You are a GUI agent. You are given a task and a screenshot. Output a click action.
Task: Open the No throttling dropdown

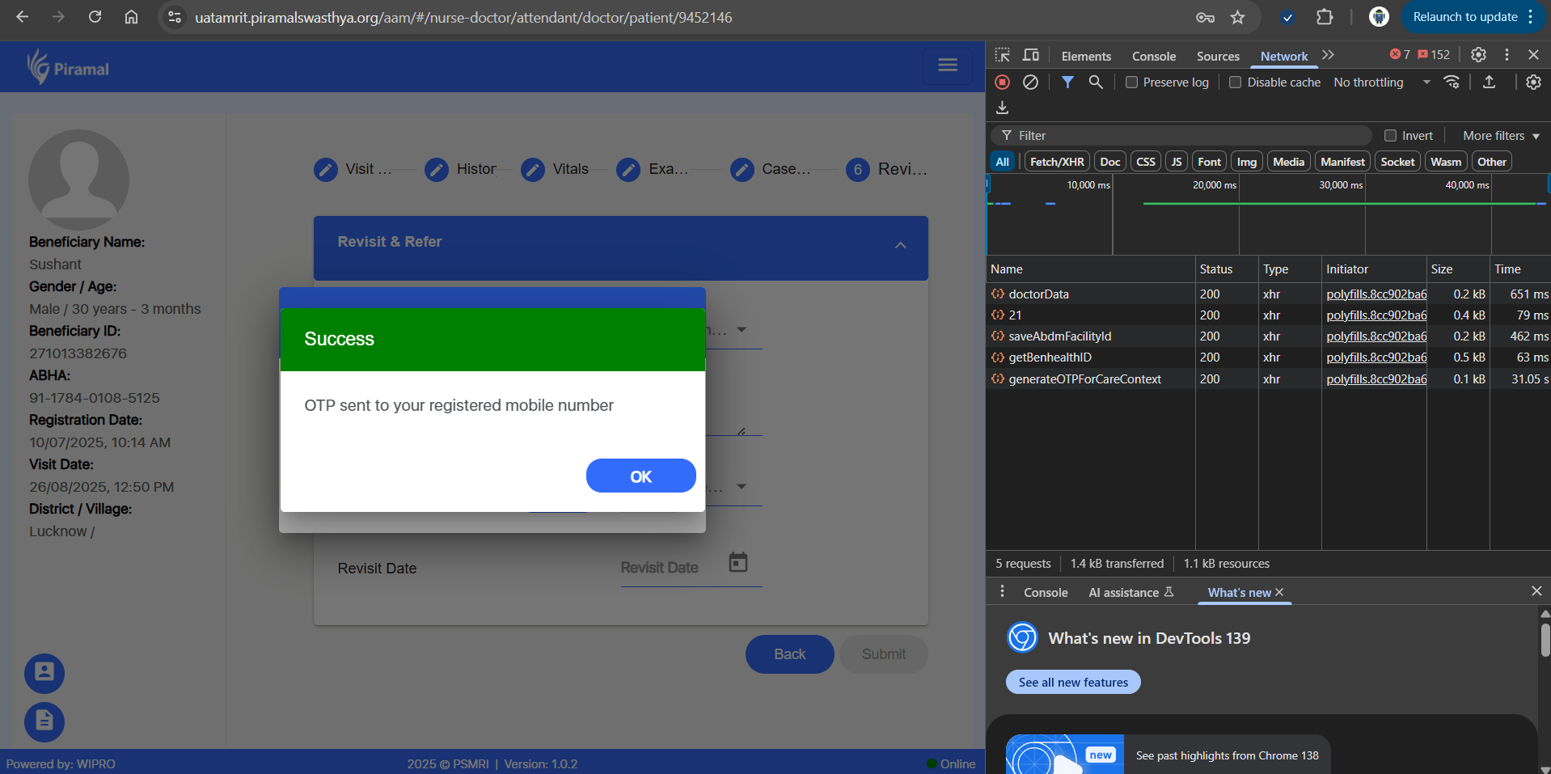tap(1381, 82)
